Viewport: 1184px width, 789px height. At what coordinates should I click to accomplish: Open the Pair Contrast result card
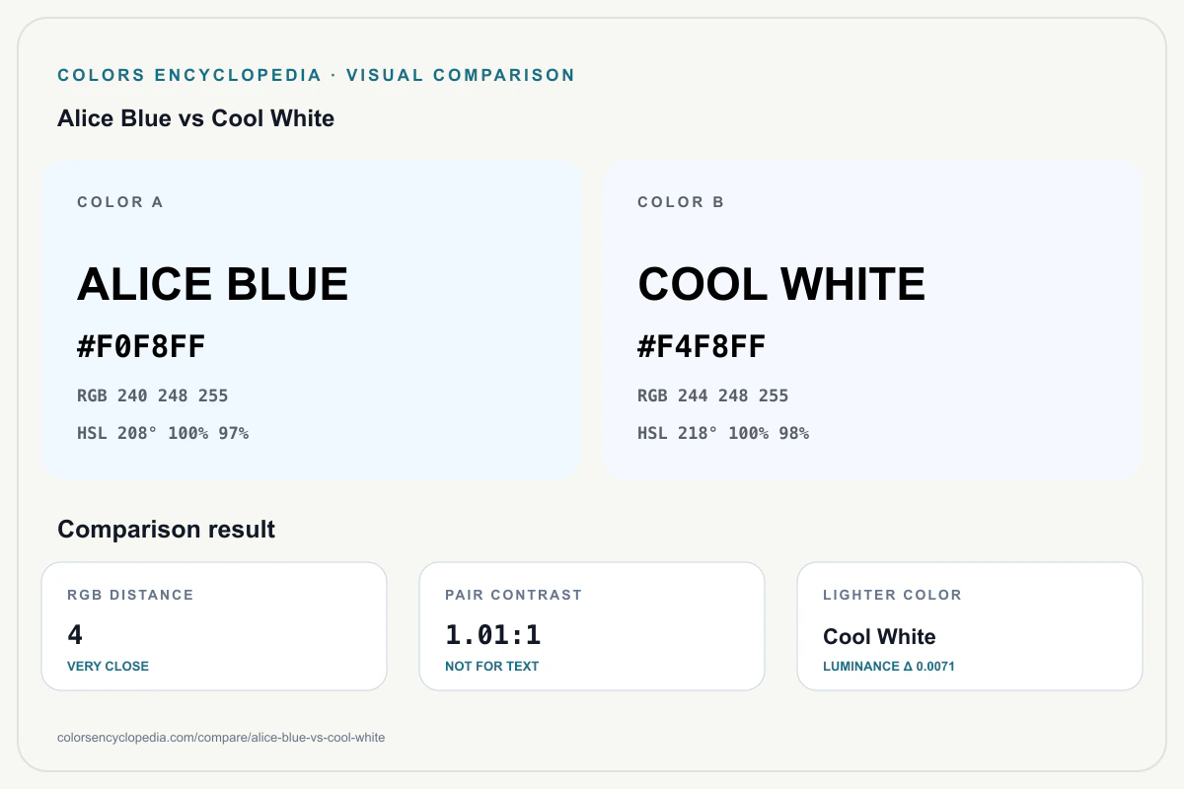592,626
